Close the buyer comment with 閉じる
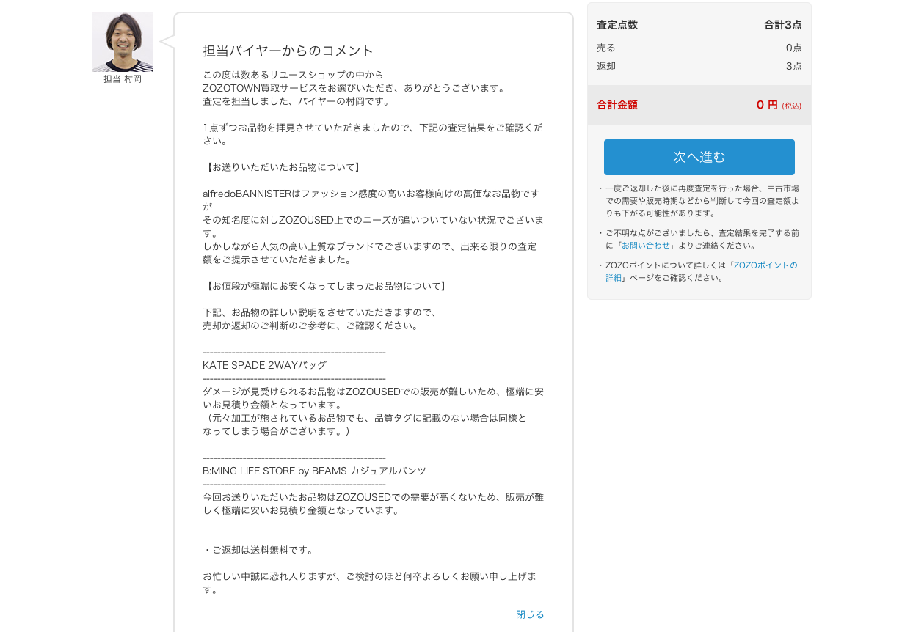The image size is (902, 632). point(530,614)
